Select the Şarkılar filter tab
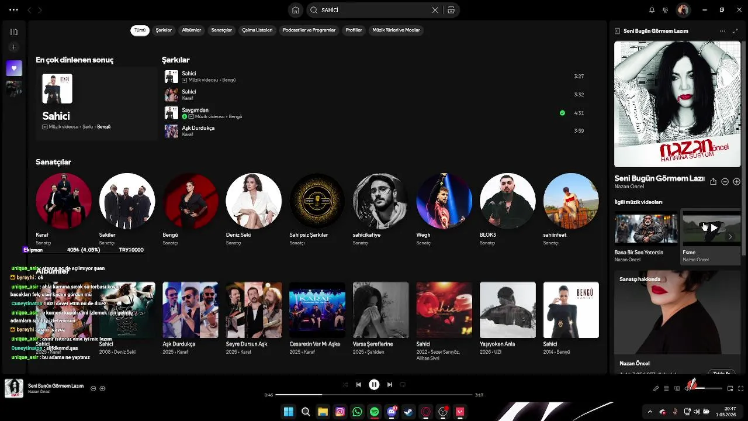 (x=164, y=30)
